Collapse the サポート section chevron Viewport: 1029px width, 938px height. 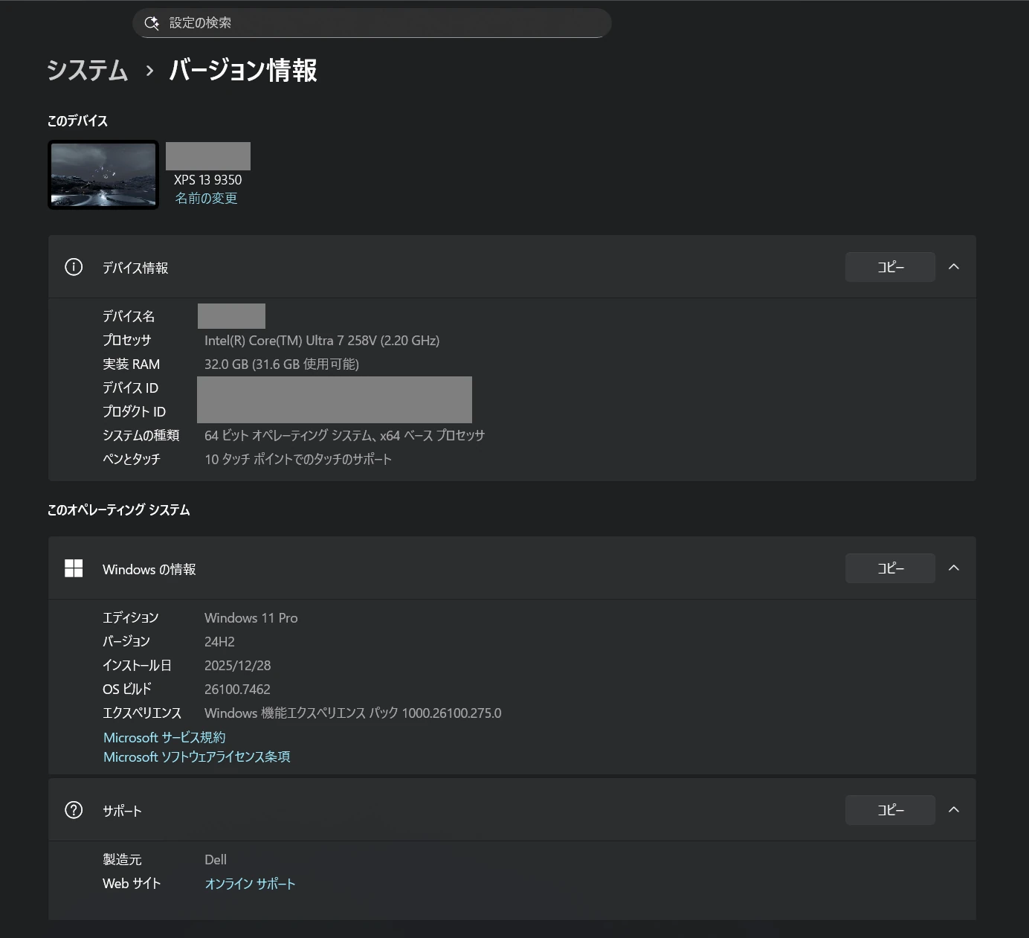(954, 810)
